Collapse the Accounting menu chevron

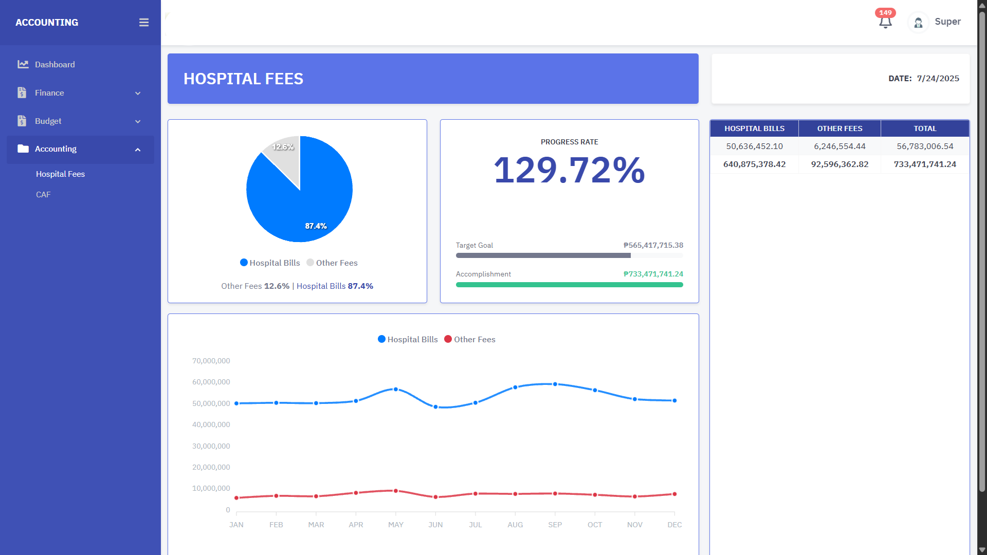(x=138, y=150)
